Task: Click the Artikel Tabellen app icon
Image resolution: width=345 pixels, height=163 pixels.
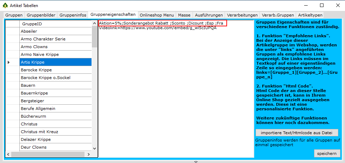Action: pos(5,6)
